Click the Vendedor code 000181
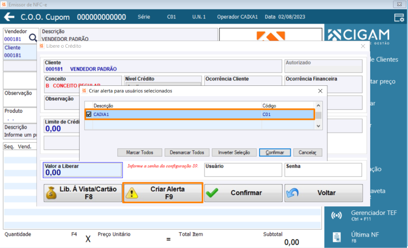 click(13, 39)
